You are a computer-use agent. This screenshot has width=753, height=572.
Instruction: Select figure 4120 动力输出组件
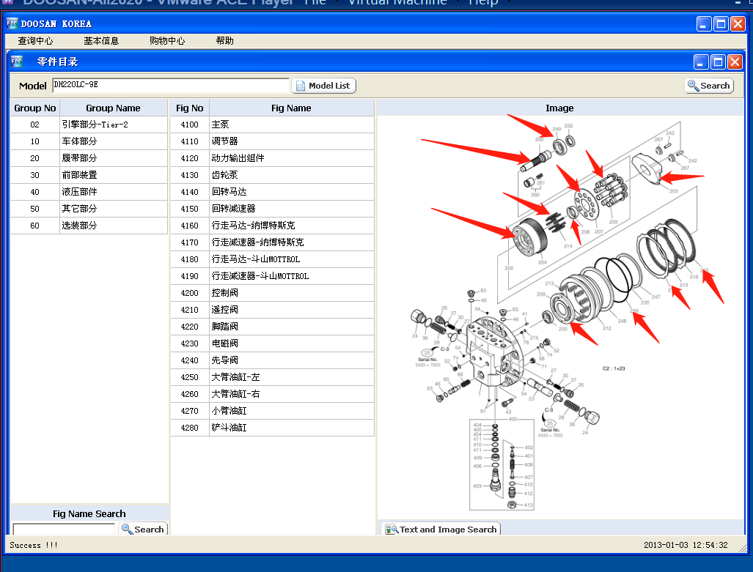click(x=272, y=158)
